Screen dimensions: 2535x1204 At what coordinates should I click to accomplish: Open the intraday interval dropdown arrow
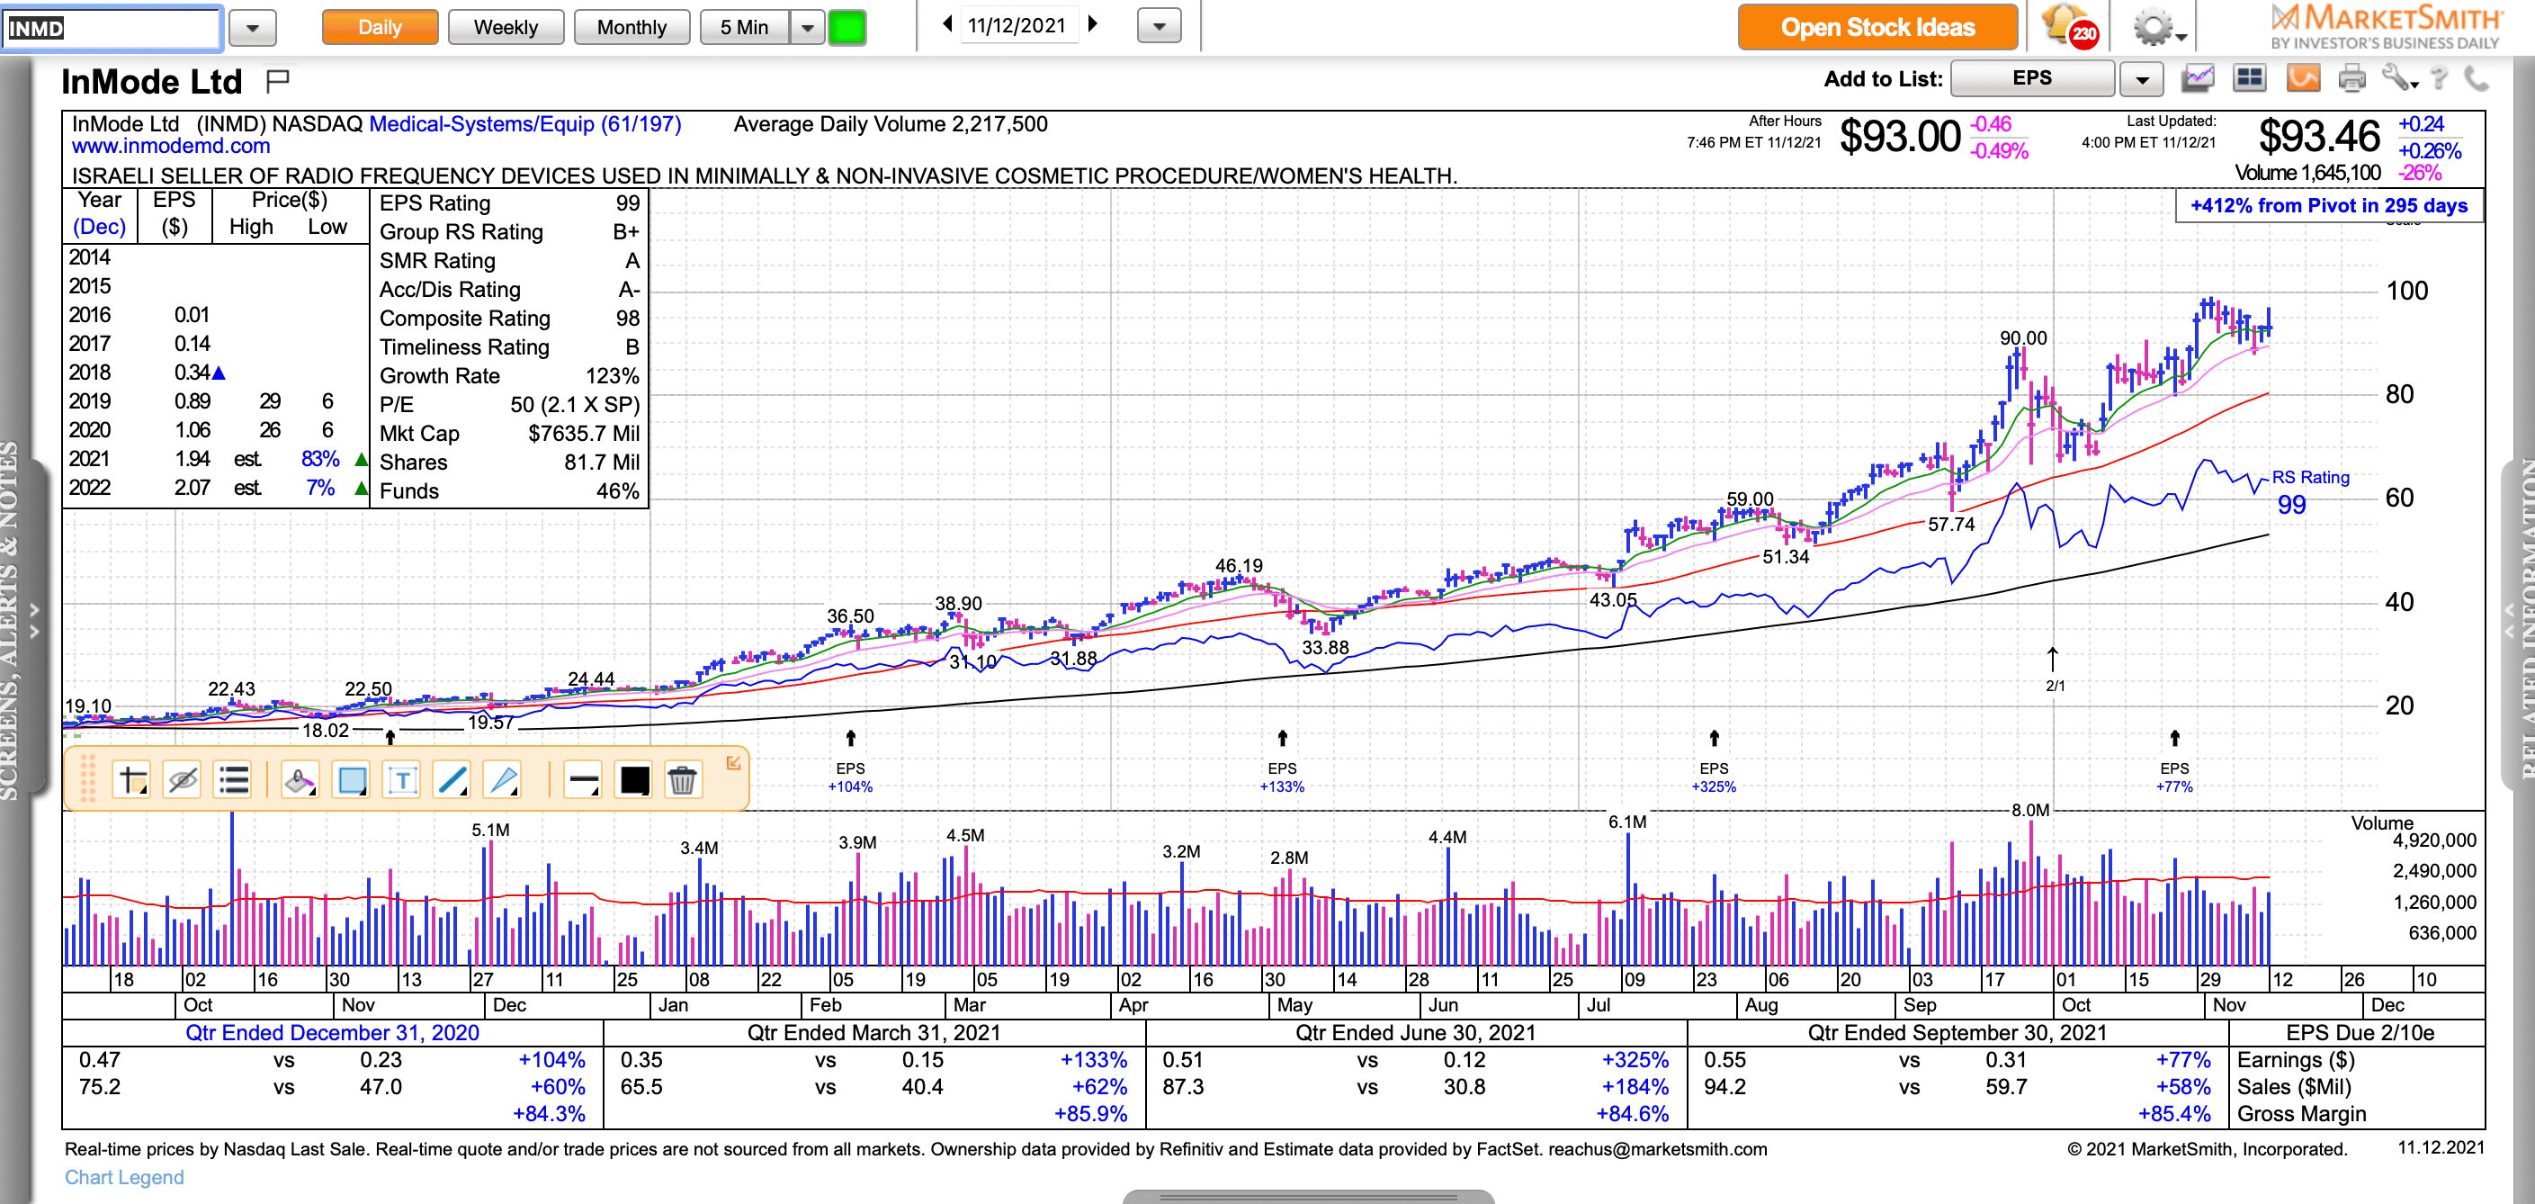(807, 27)
